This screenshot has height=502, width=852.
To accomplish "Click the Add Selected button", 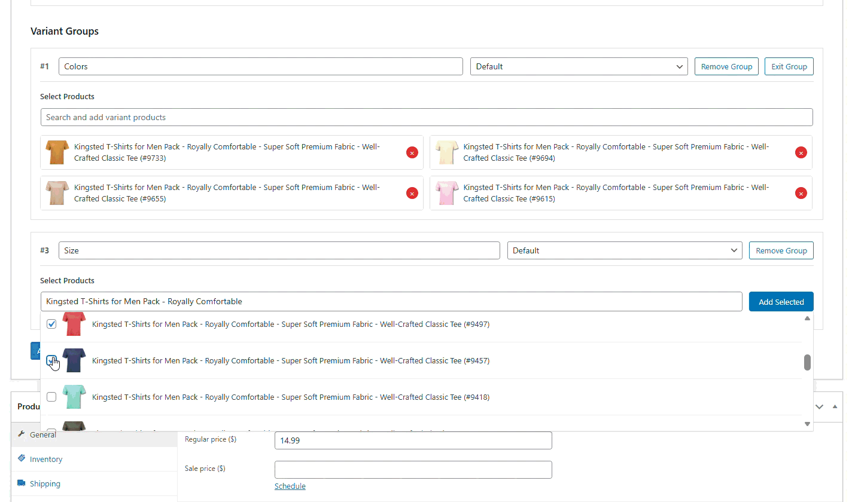I will click(781, 302).
